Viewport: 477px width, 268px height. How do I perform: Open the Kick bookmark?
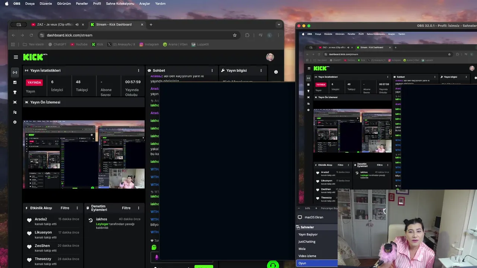click(x=97, y=44)
